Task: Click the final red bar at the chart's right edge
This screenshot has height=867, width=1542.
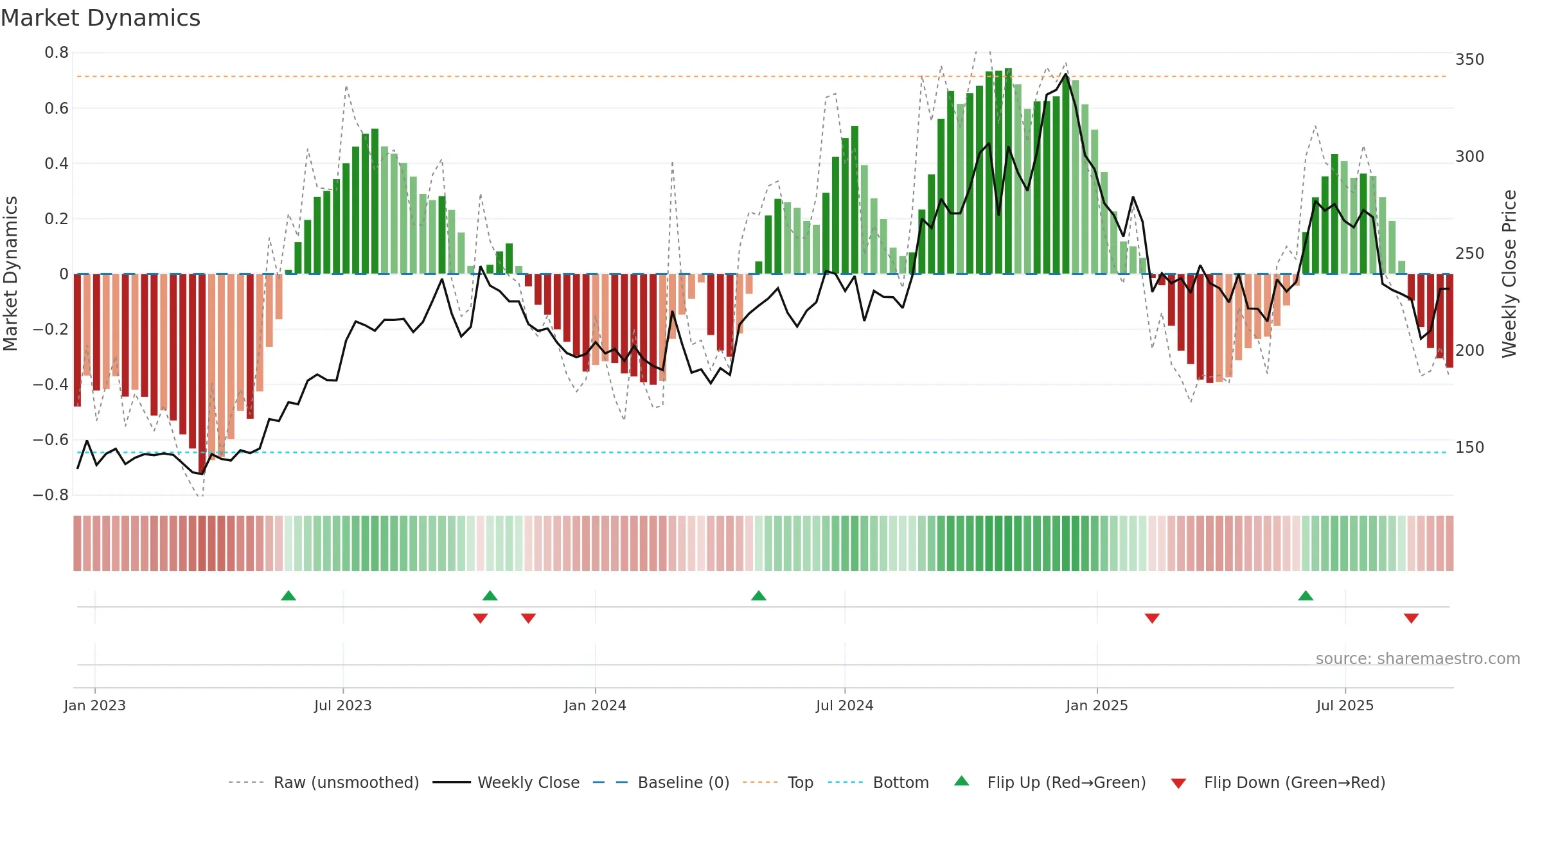Action: click(1449, 321)
